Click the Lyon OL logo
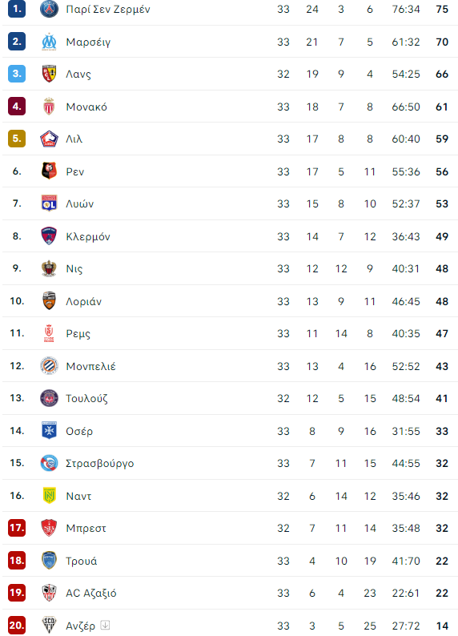This screenshot has height=636, width=458. (x=49, y=203)
